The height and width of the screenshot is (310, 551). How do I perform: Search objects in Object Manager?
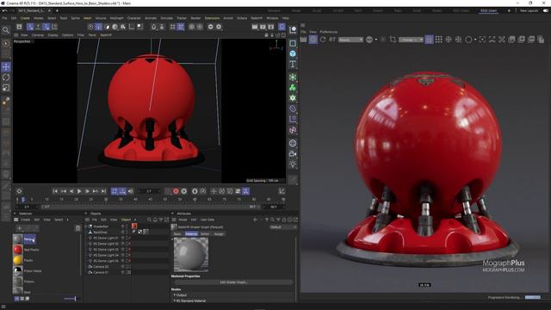149,220
